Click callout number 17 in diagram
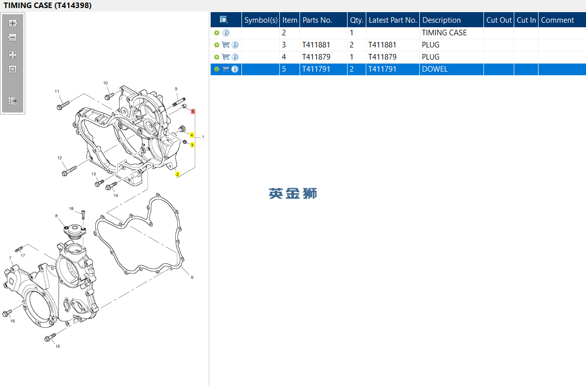 click(23, 256)
